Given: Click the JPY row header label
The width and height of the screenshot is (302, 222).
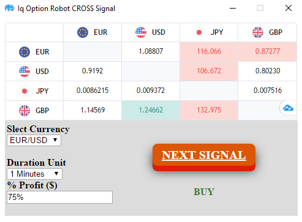Looking at the screenshot, I should pos(42,91).
